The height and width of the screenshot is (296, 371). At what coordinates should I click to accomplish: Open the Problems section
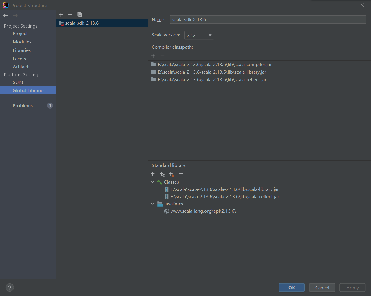pos(23,106)
